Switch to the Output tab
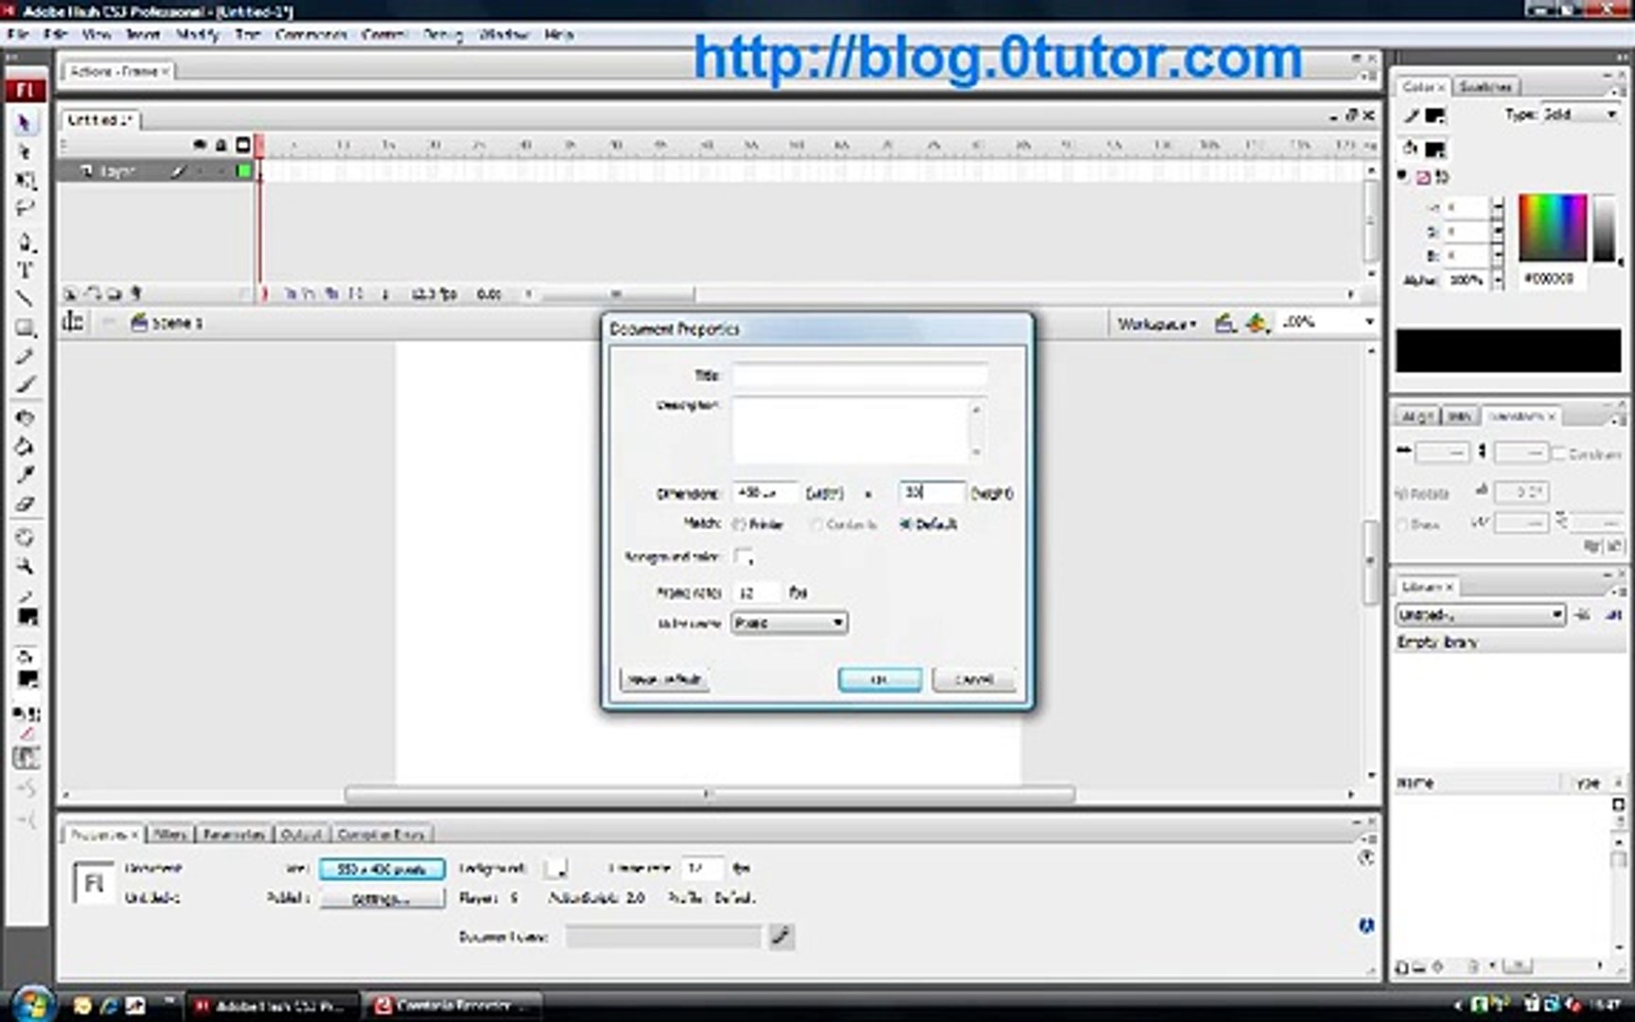 point(301,835)
